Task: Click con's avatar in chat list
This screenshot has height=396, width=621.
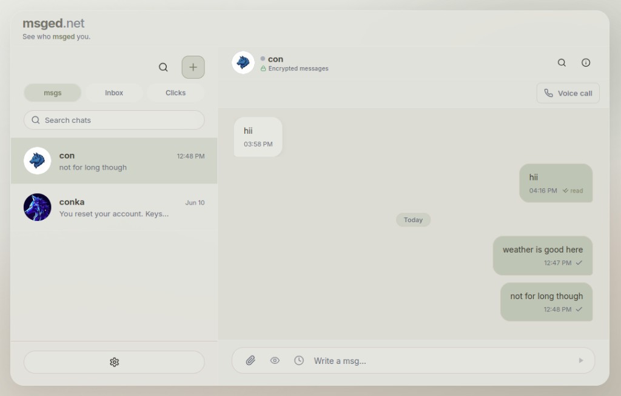Action: coord(37,161)
